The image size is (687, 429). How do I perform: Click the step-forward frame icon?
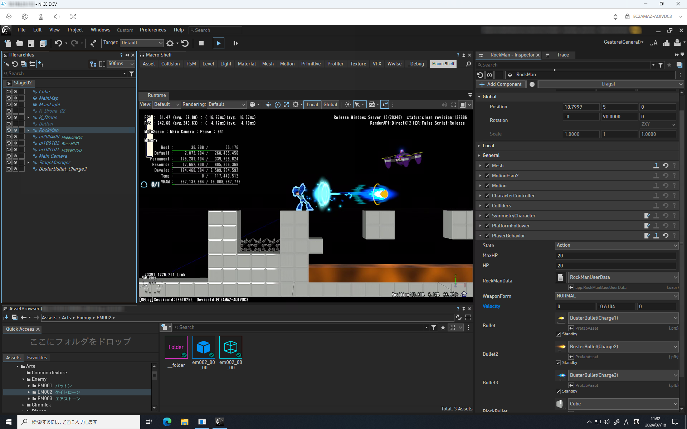[235, 43]
